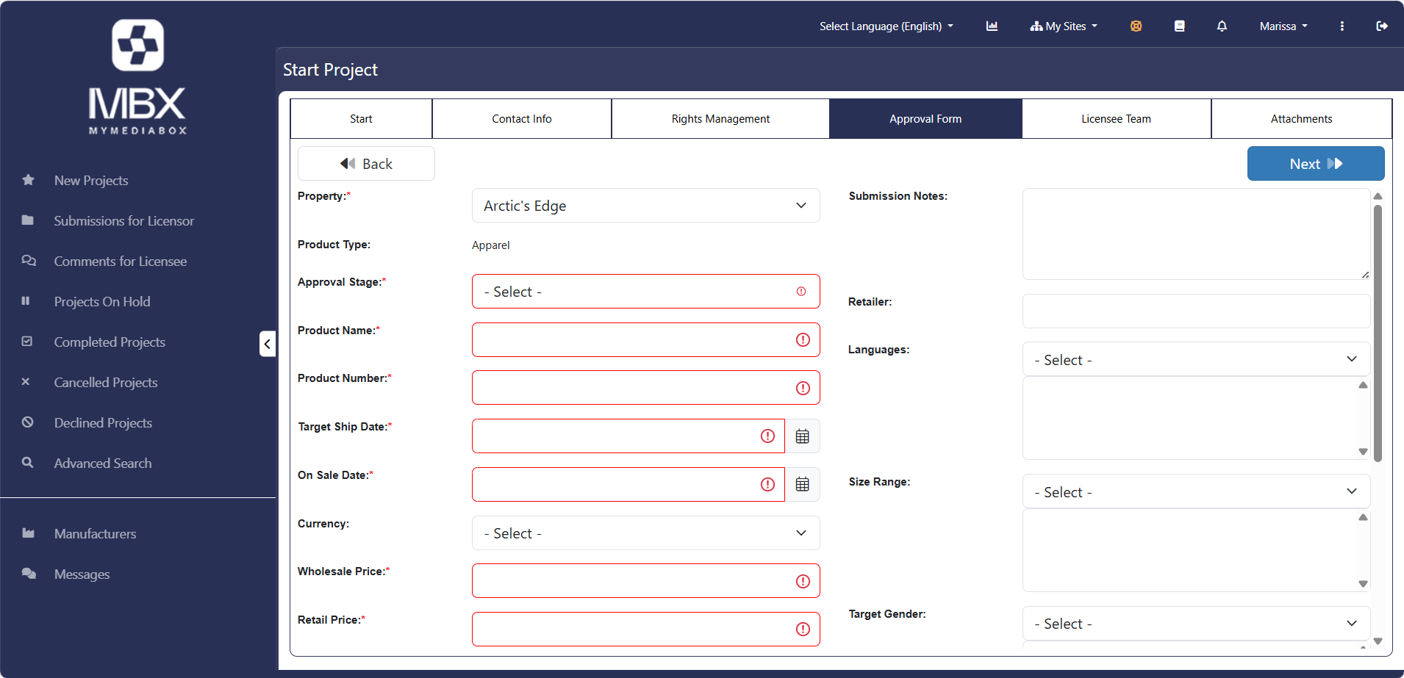Screen dimensions: 1404x678
Task: Click the Submissions for Licensor folder icon
Action: click(x=28, y=220)
